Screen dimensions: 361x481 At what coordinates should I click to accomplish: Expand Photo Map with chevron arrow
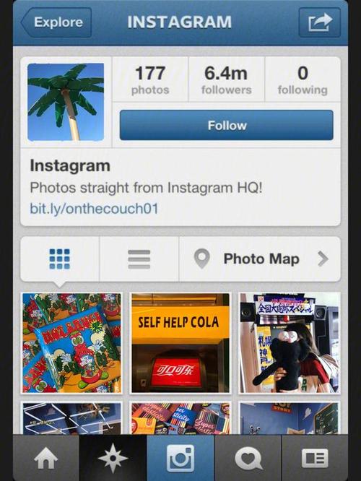[x=323, y=259]
